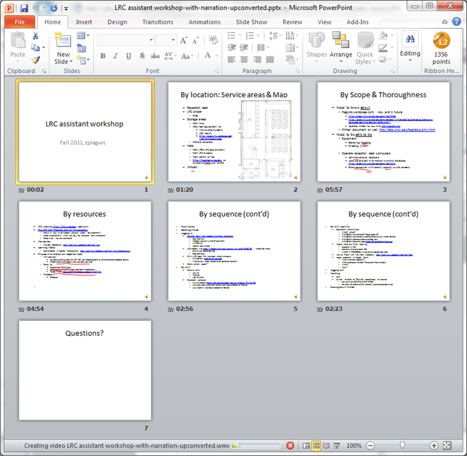467x456 pixels.
Task: Select slide 4 'By resources' thumbnail
Action: click(x=85, y=252)
